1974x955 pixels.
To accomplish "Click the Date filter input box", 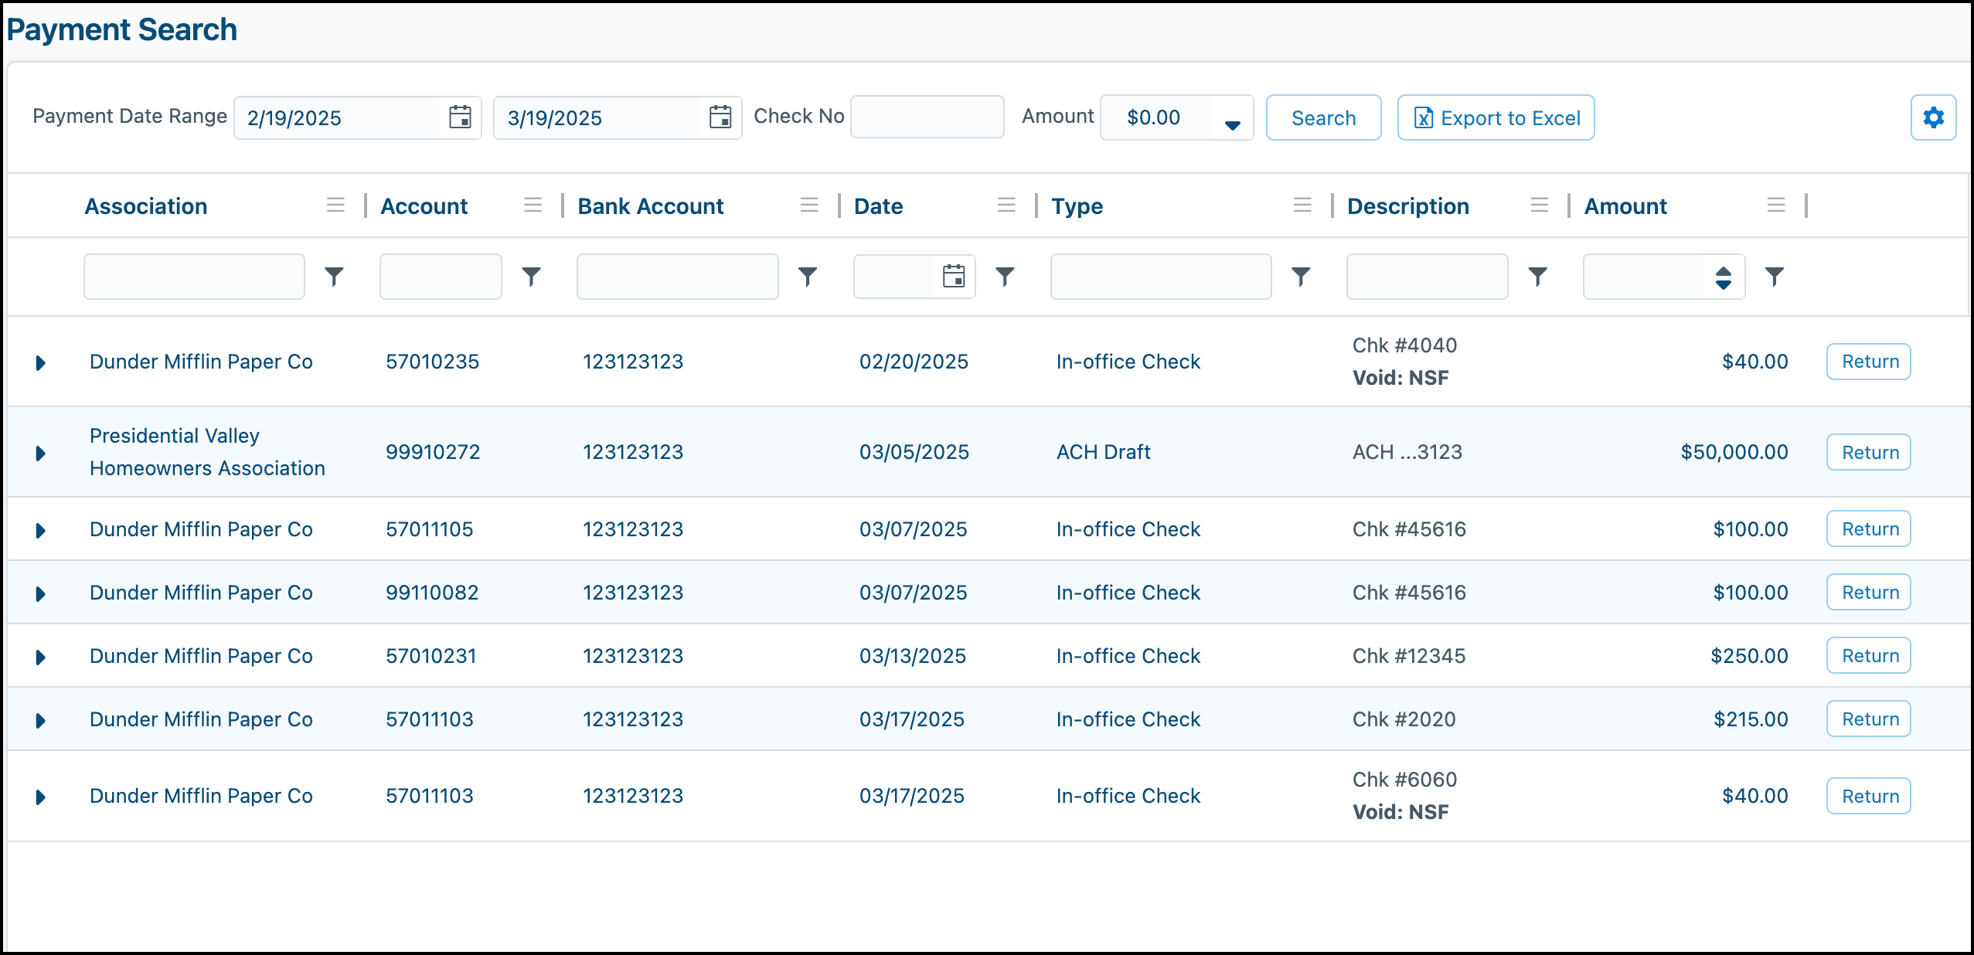I will [x=894, y=277].
